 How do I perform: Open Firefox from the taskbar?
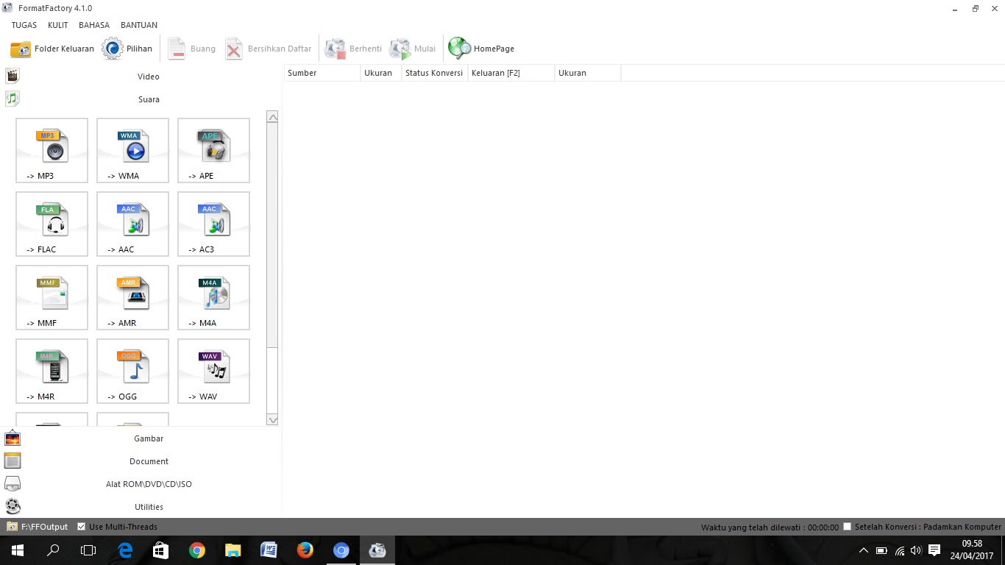(305, 550)
